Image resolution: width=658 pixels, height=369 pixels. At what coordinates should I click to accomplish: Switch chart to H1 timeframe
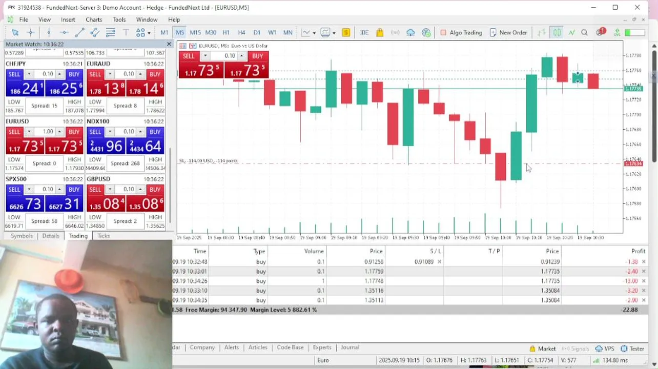226,32
